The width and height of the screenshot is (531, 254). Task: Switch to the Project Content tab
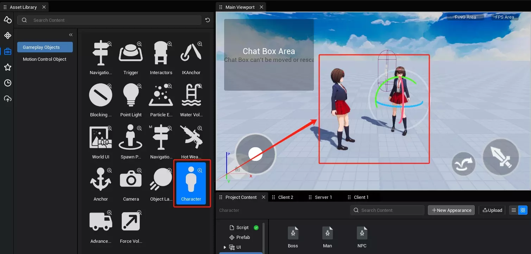point(241,197)
